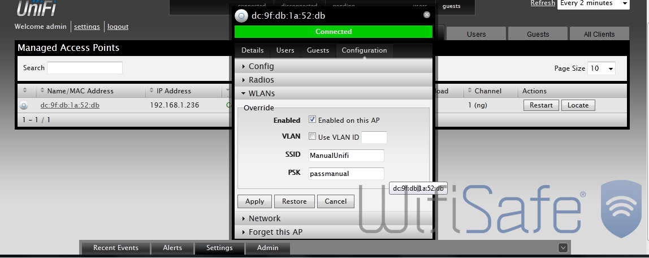Enable the Use VLAN ID checkbox
The height and width of the screenshot is (258, 649).
click(x=312, y=136)
